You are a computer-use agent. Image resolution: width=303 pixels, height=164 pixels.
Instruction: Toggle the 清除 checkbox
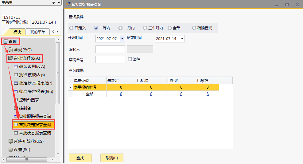(x=130, y=59)
